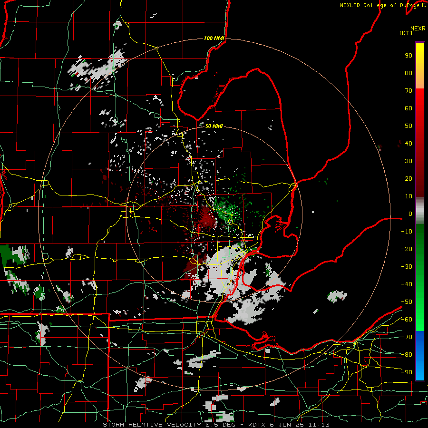Viewport: 428px width, 428px height.
Task: Pick the 50 scale value
Action: [409, 126]
